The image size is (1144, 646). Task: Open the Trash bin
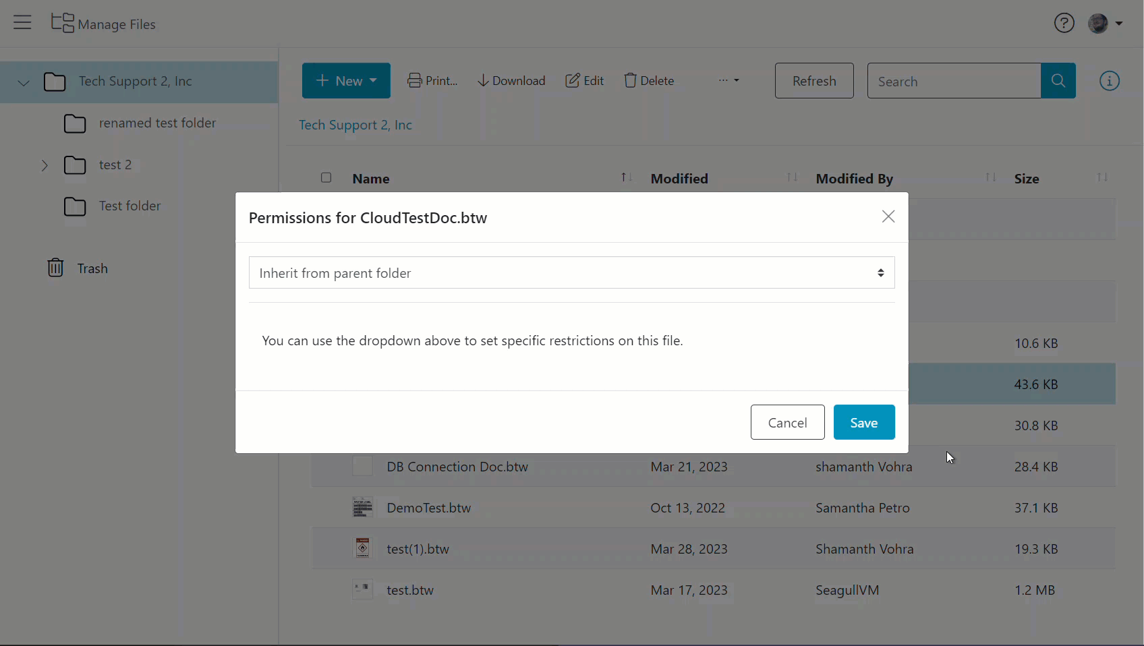(x=78, y=268)
